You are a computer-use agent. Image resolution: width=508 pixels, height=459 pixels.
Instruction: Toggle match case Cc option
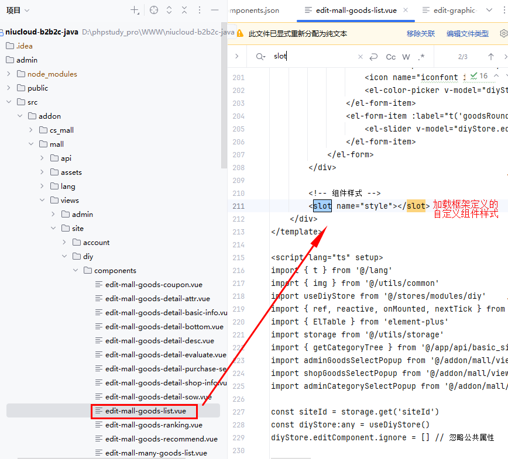click(390, 57)
